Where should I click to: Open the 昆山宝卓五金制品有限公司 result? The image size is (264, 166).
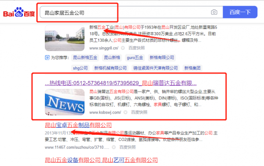point(78,125)
